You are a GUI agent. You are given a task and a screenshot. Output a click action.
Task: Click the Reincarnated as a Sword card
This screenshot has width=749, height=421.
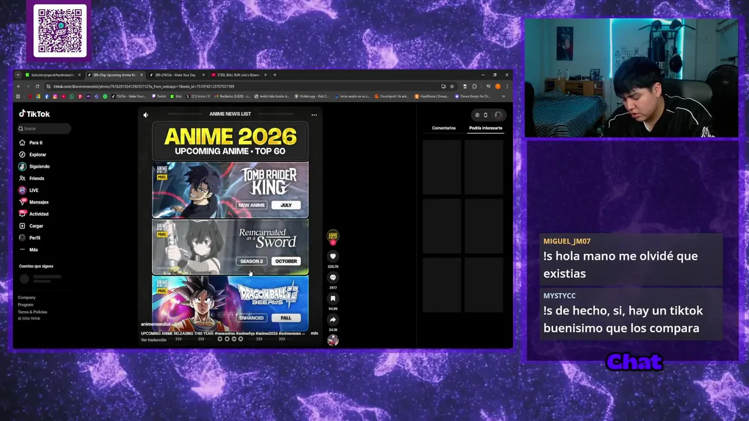[x=230, y=247]
